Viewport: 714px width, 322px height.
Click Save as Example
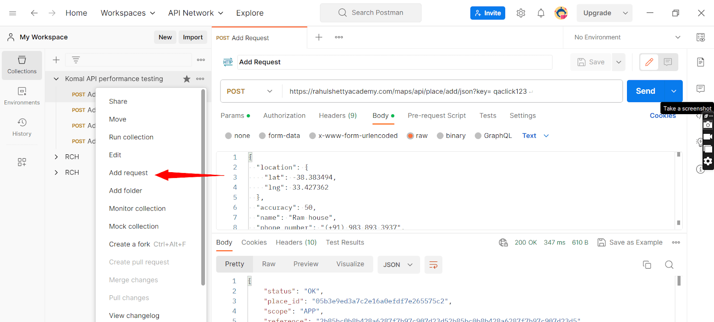point(630,243)
